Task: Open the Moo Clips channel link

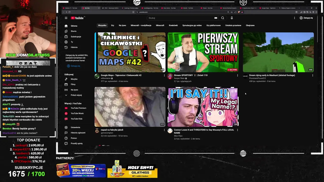Action: coord(178,136)
